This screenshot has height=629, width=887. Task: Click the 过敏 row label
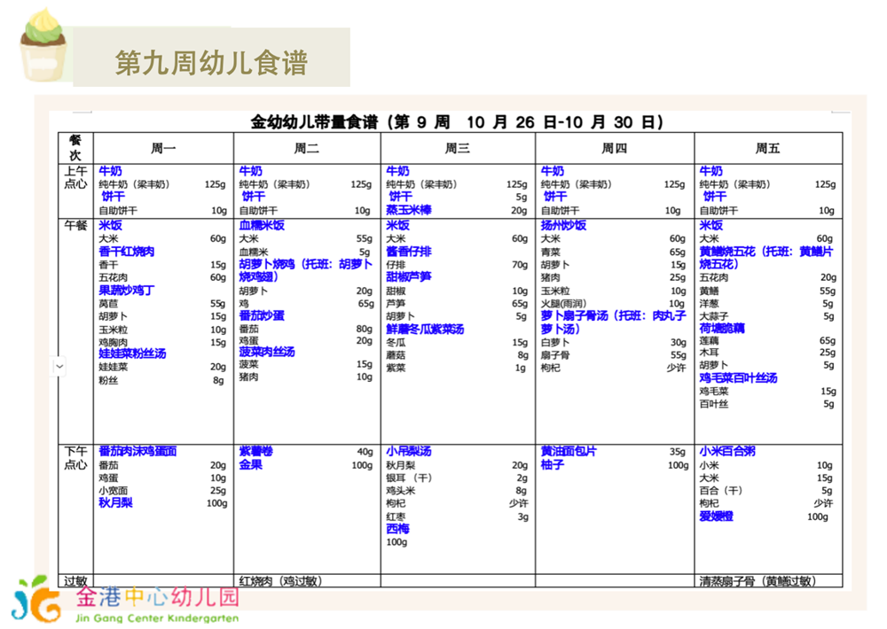75,581
